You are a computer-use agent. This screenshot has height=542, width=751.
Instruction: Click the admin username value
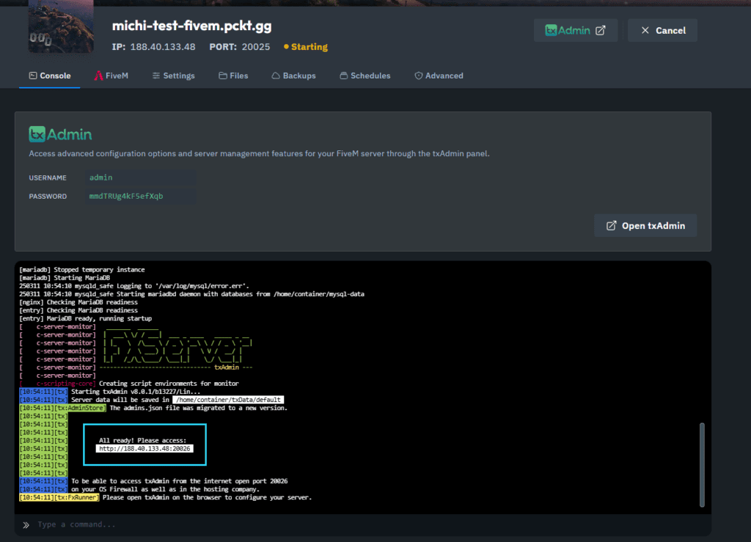[x=101, y=177]
